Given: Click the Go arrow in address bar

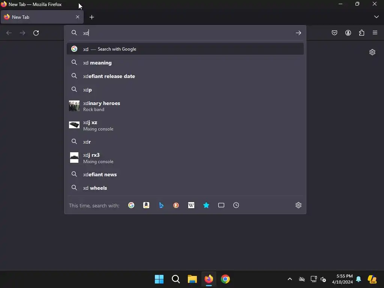Looking at the screenshot, I should 298,33.
